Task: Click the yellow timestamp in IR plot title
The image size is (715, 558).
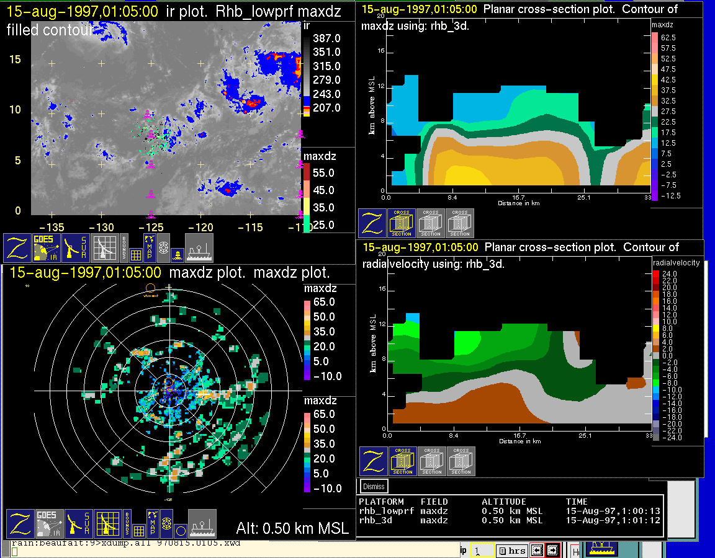Action: click(x=82, y=11)
